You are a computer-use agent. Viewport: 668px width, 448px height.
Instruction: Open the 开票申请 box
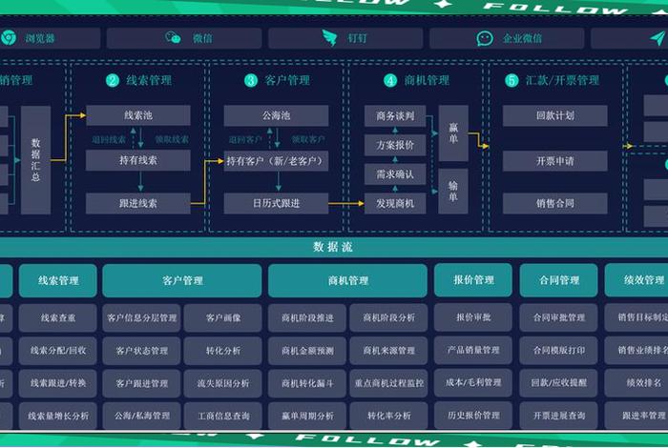click(x=554, y=161)
